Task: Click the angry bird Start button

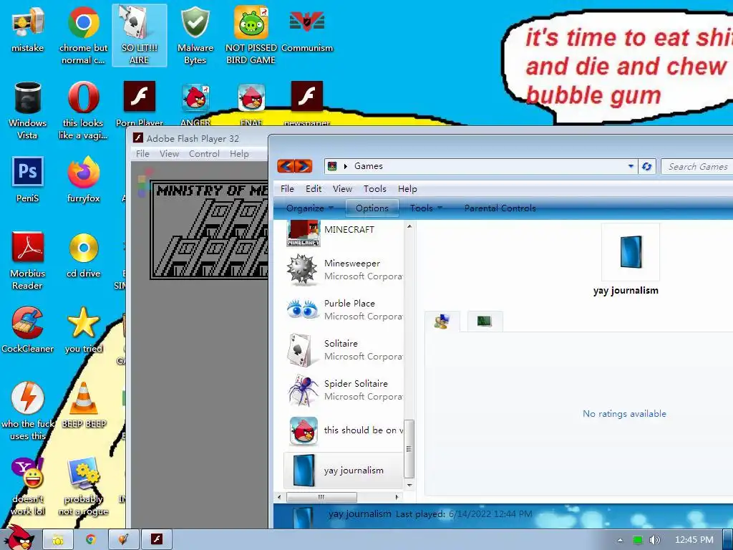Action: click(x=19, y=538)
